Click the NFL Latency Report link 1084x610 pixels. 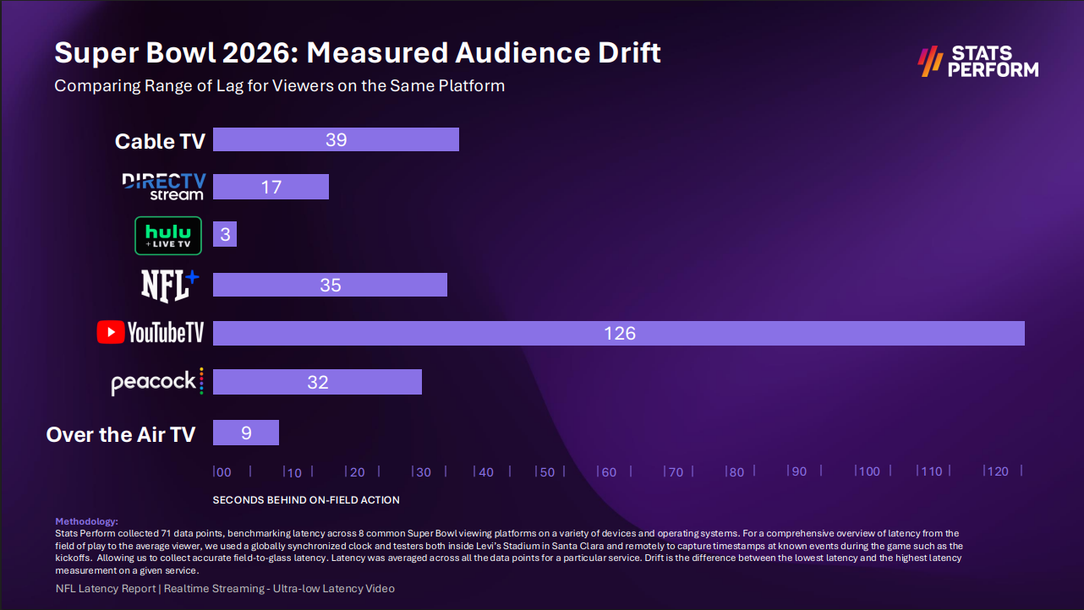(x=105, y=588)
